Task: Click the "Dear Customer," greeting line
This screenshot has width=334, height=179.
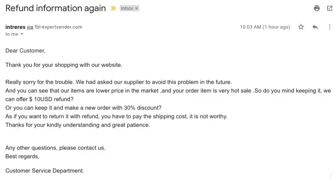Action: click(x=25, y=51)
